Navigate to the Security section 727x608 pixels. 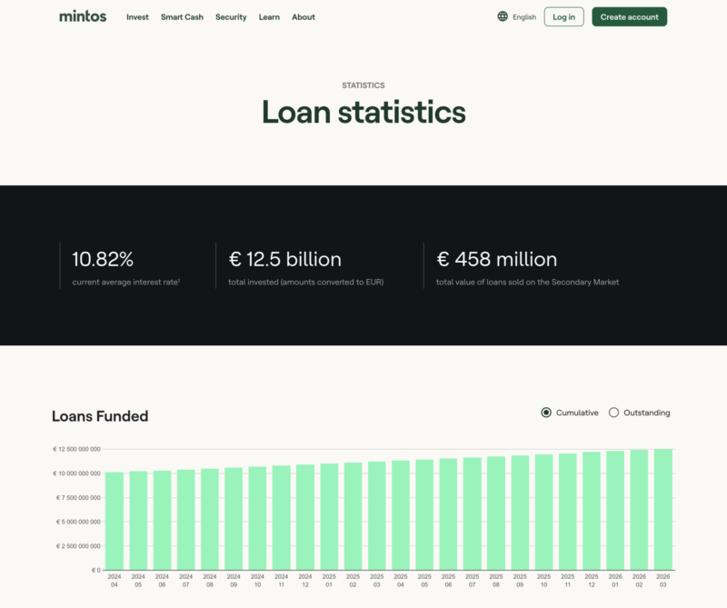231,16
